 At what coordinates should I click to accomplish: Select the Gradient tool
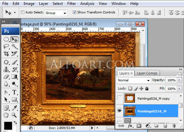tap(14, 77)
